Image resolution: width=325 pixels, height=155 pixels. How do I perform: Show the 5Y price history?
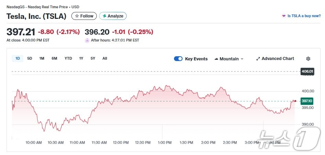point(93,58)
